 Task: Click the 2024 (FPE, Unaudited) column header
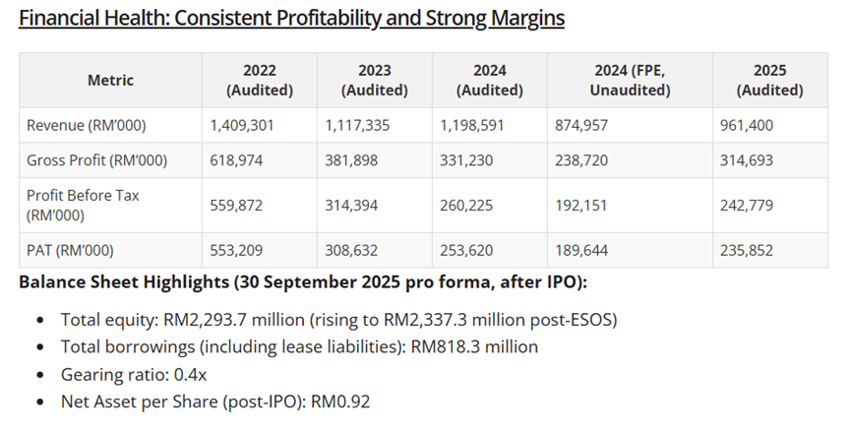pyautogui.click(x=630, y=80)
